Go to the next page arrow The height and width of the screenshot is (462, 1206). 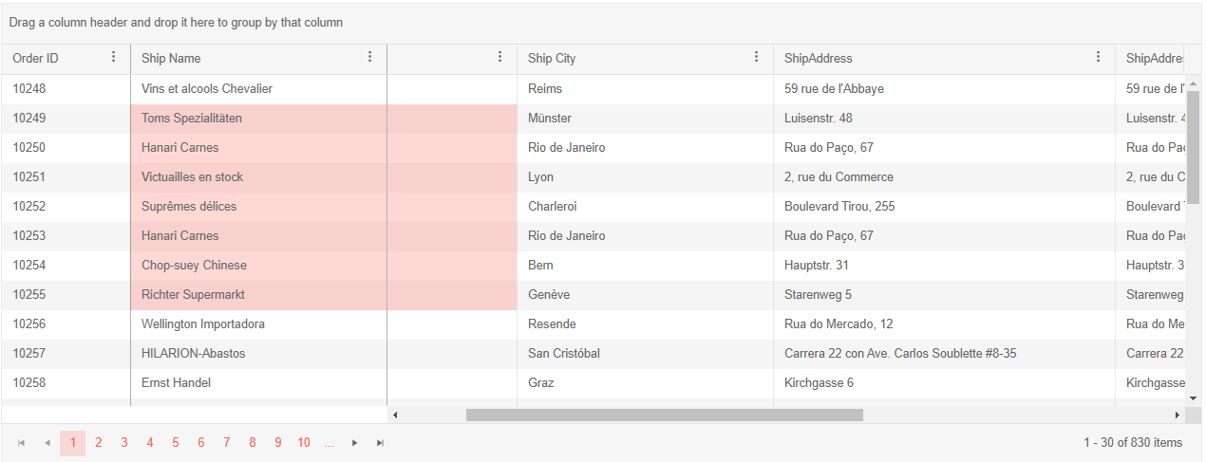[x=354, y=443]
